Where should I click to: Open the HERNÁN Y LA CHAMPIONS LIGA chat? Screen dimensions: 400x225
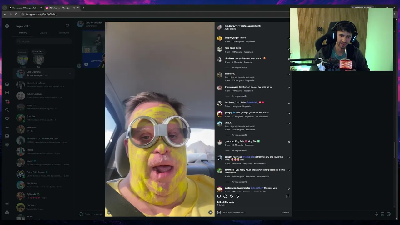(44, 140)
